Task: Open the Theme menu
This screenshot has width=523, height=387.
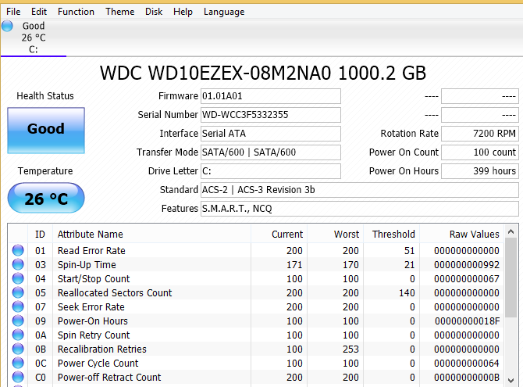Action: 119,12
